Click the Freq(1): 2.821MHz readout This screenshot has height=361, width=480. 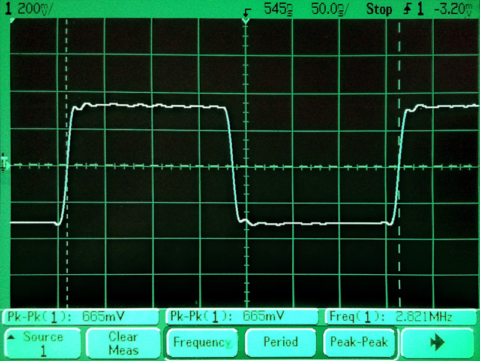401,317
